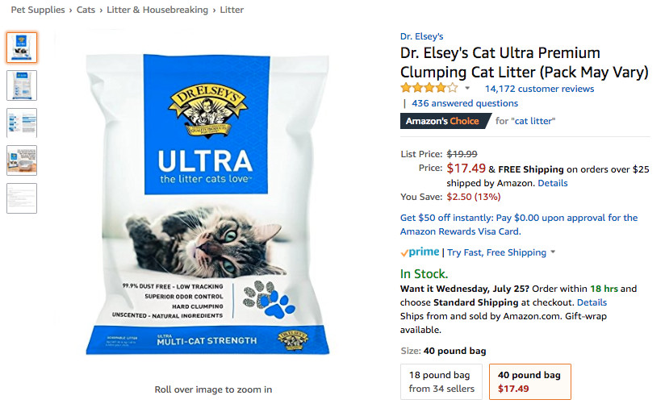The image size is (665, 408).
Task: Open Details link next to shipped by Amazon
Action: click(x=553, y=183)
